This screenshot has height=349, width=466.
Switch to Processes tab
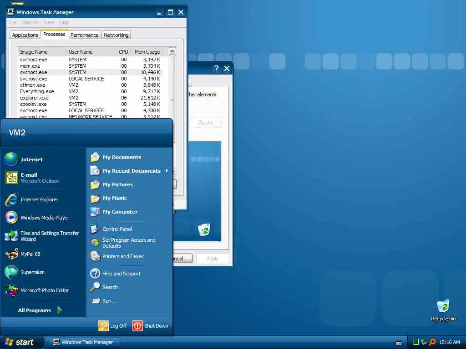pos(54,34)
